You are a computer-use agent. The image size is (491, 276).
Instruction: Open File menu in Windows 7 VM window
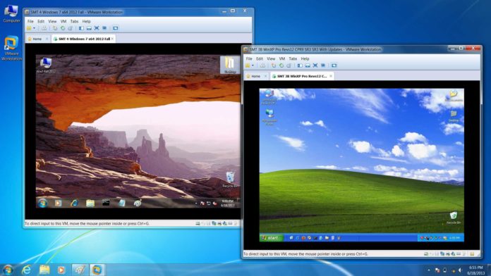tap(30, 21)
